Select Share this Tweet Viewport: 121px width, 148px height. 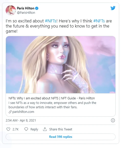61,129
